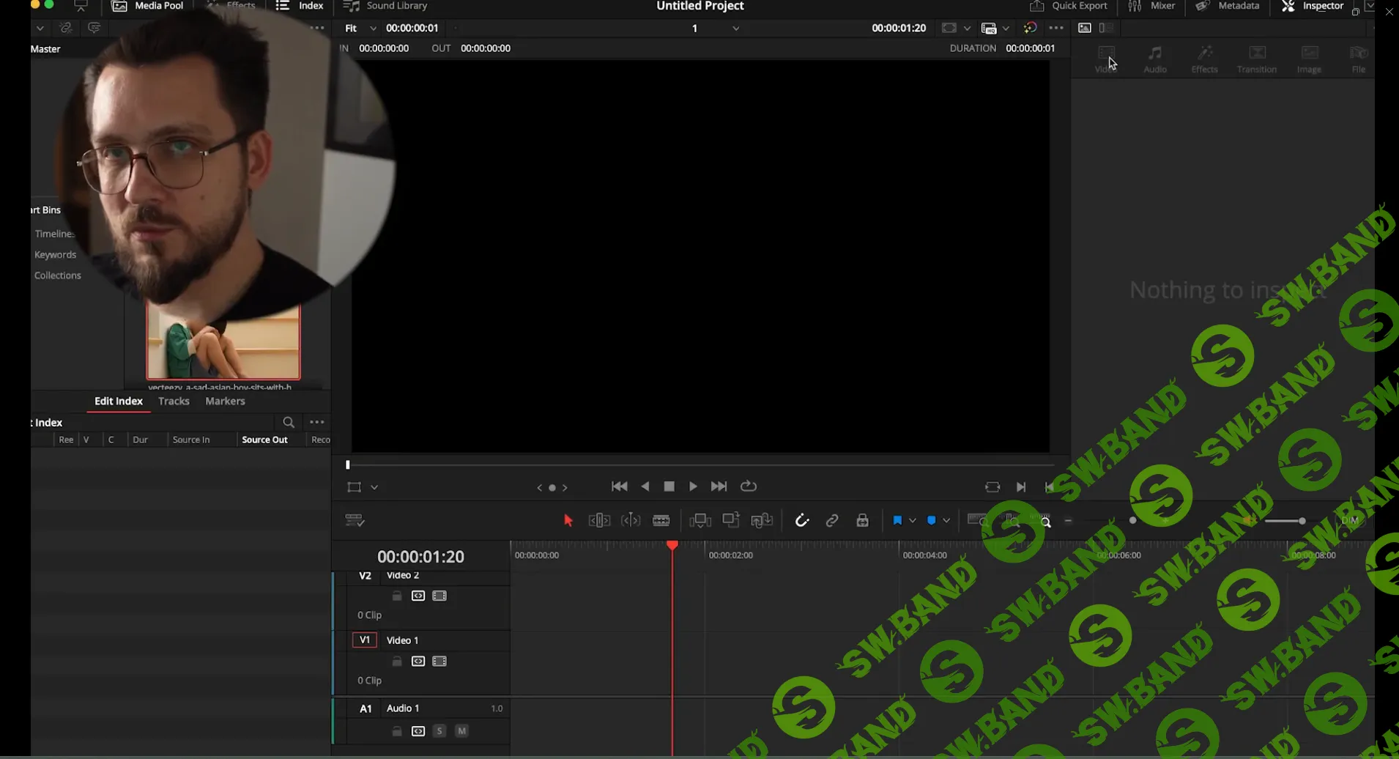
Task: Open the Sound Library panel
Action: point(385,6)
